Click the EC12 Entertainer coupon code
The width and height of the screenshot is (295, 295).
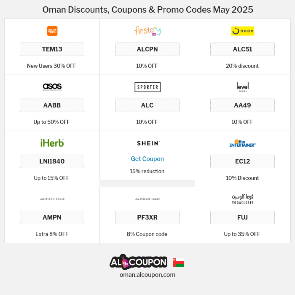[x=242, y=161]
